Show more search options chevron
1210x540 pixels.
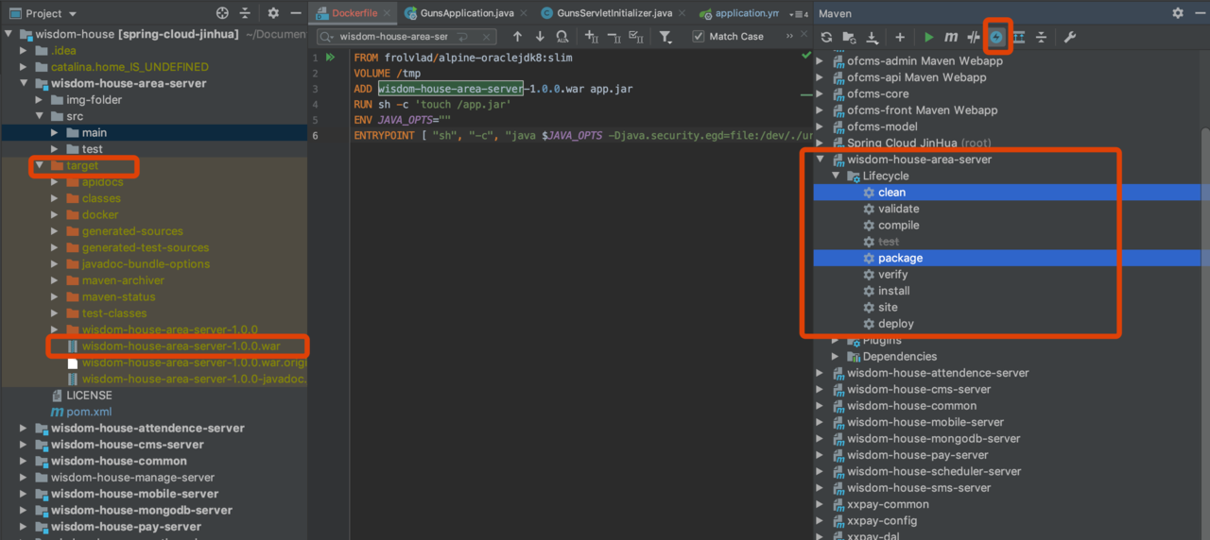tap(789, 37)
